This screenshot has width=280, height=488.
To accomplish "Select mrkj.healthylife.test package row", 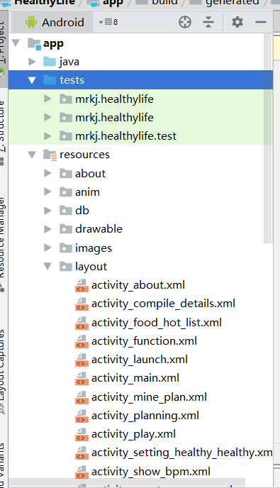I will tap(140, 136).
